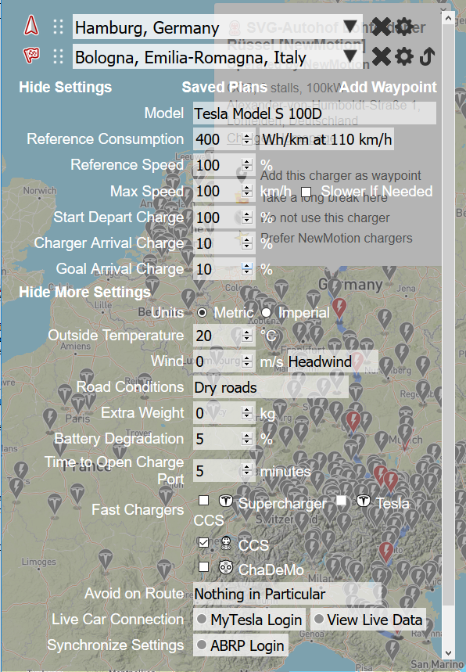Click the red start navigation arrow icon

point(30,26)
